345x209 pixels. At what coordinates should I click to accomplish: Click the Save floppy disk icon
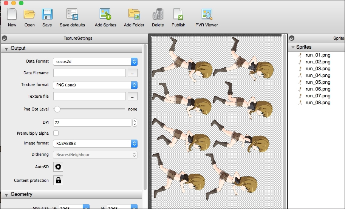pyautogui.click(x=47, y=14)
